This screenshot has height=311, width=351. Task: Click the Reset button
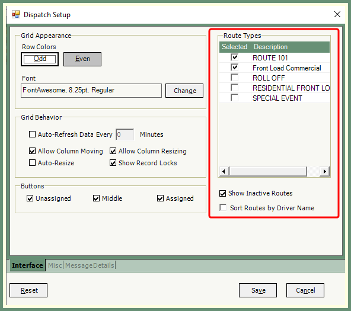point(28,290)
